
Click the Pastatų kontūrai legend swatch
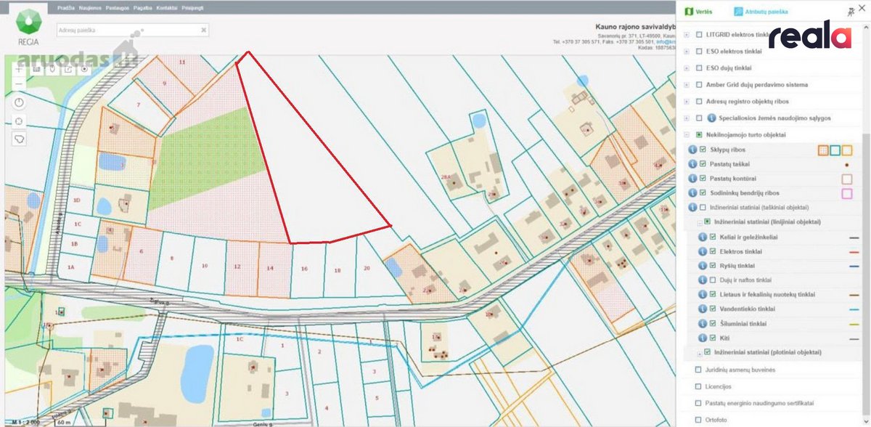click(x=846, y=179)
